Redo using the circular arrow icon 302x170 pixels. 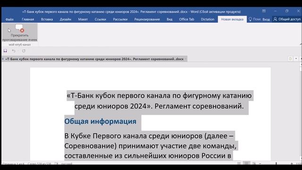click(24, 51)
